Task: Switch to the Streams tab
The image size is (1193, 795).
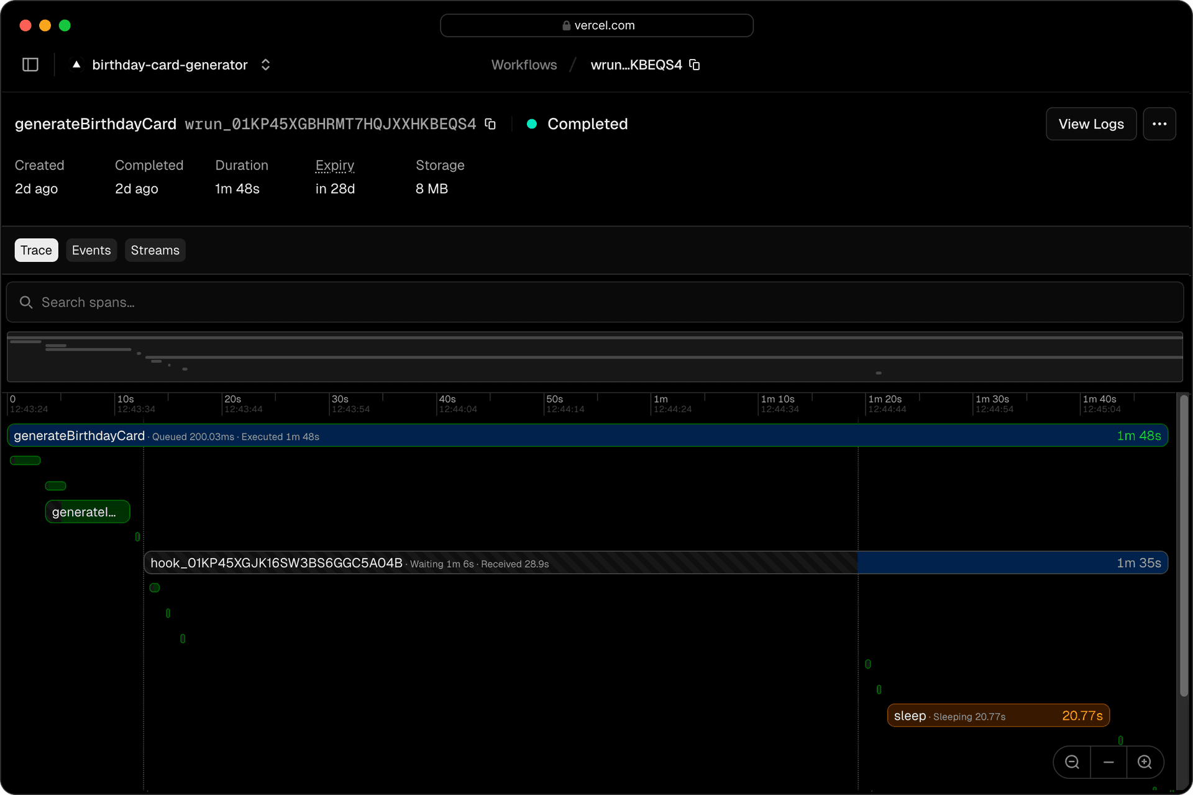Action: point(155,250)
